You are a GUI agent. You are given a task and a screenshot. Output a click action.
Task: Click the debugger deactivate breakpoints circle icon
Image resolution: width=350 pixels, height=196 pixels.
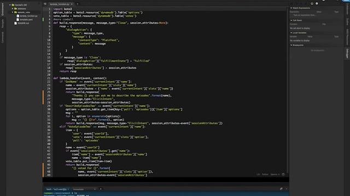317,4
